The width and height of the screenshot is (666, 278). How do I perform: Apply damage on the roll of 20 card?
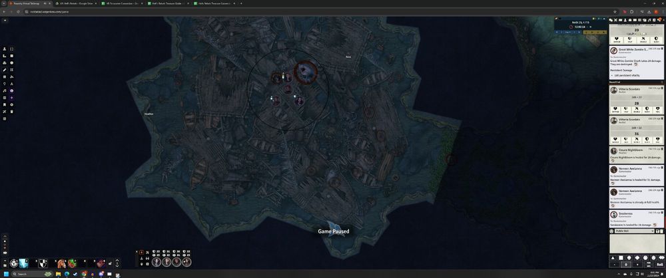pyautogui.click(x=617, y=39)
